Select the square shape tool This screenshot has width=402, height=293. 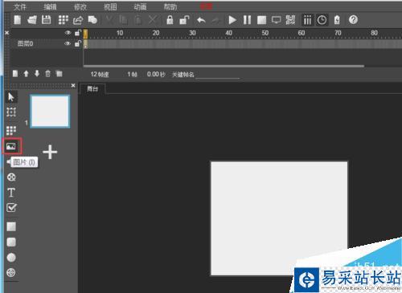click(x=11, y=226)
